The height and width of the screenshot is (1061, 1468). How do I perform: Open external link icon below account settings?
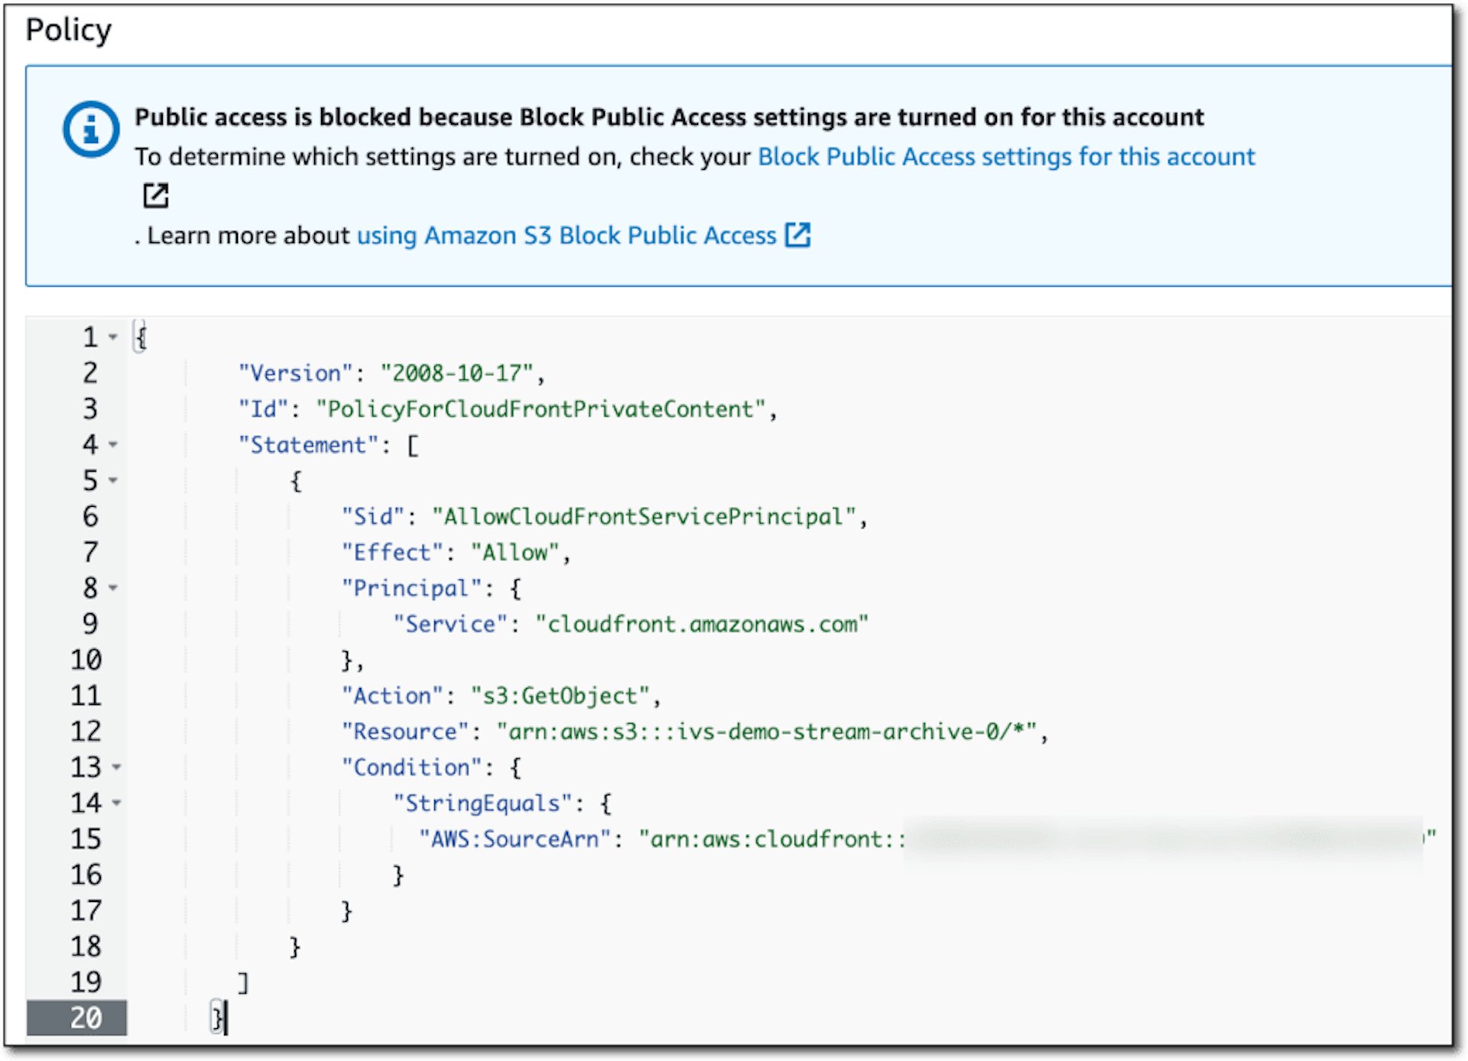pos(156,196)
